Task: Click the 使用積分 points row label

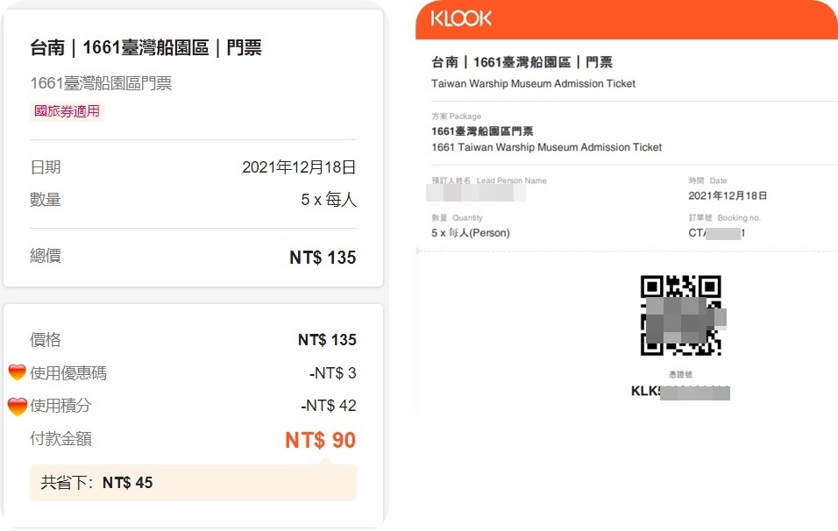Action: point(60,406)
